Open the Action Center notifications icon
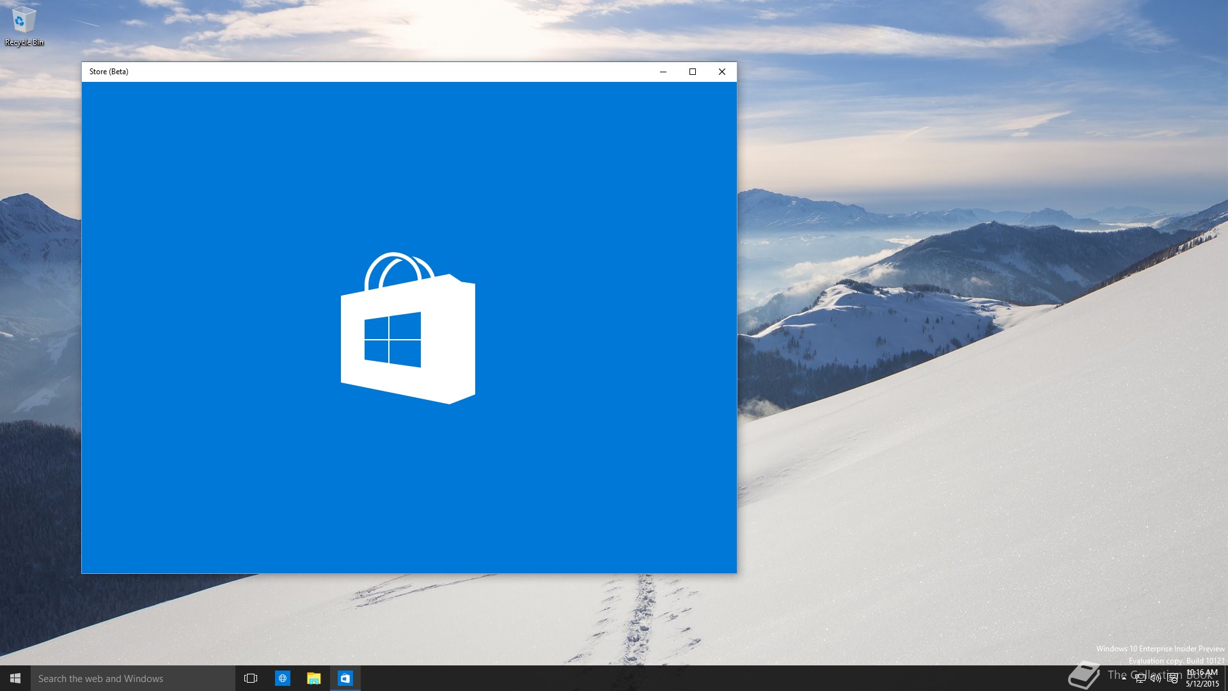 [x=1172, y=678]
